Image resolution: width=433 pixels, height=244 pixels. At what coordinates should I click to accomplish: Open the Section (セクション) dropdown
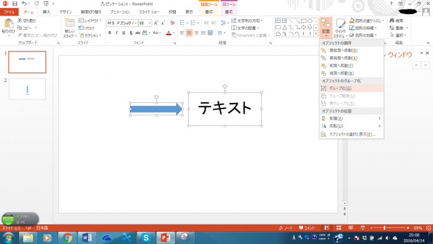coord(90,35)
